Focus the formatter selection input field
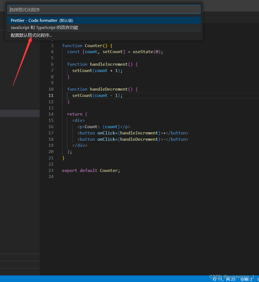259x282 pixels. (x=104, y=10)
